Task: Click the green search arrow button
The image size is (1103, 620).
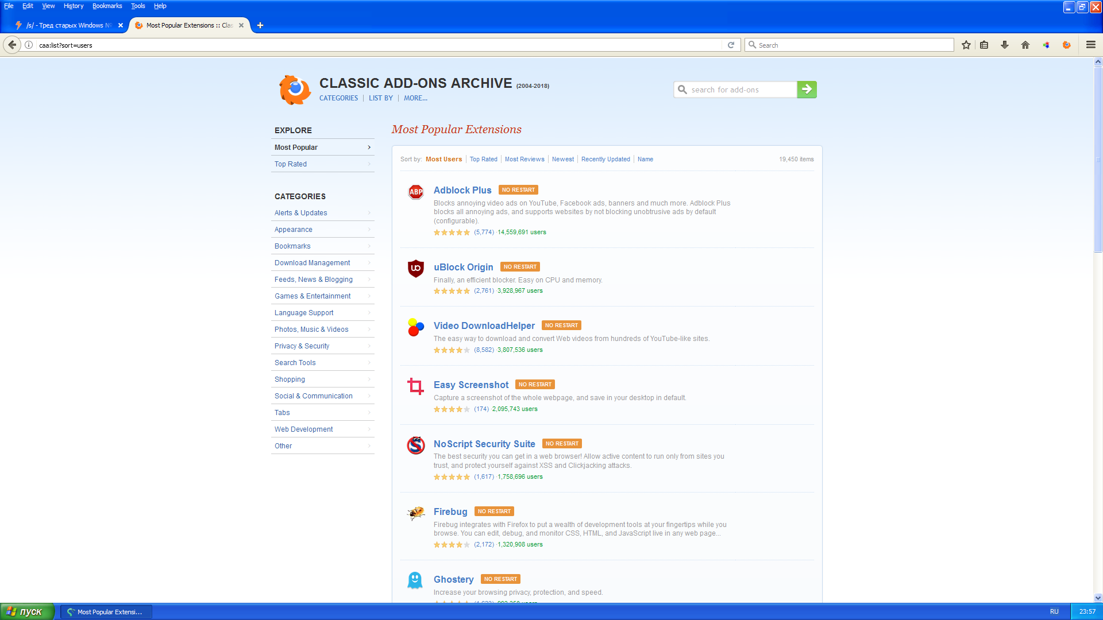Action: pyautogui.click(x=807, y=90)
